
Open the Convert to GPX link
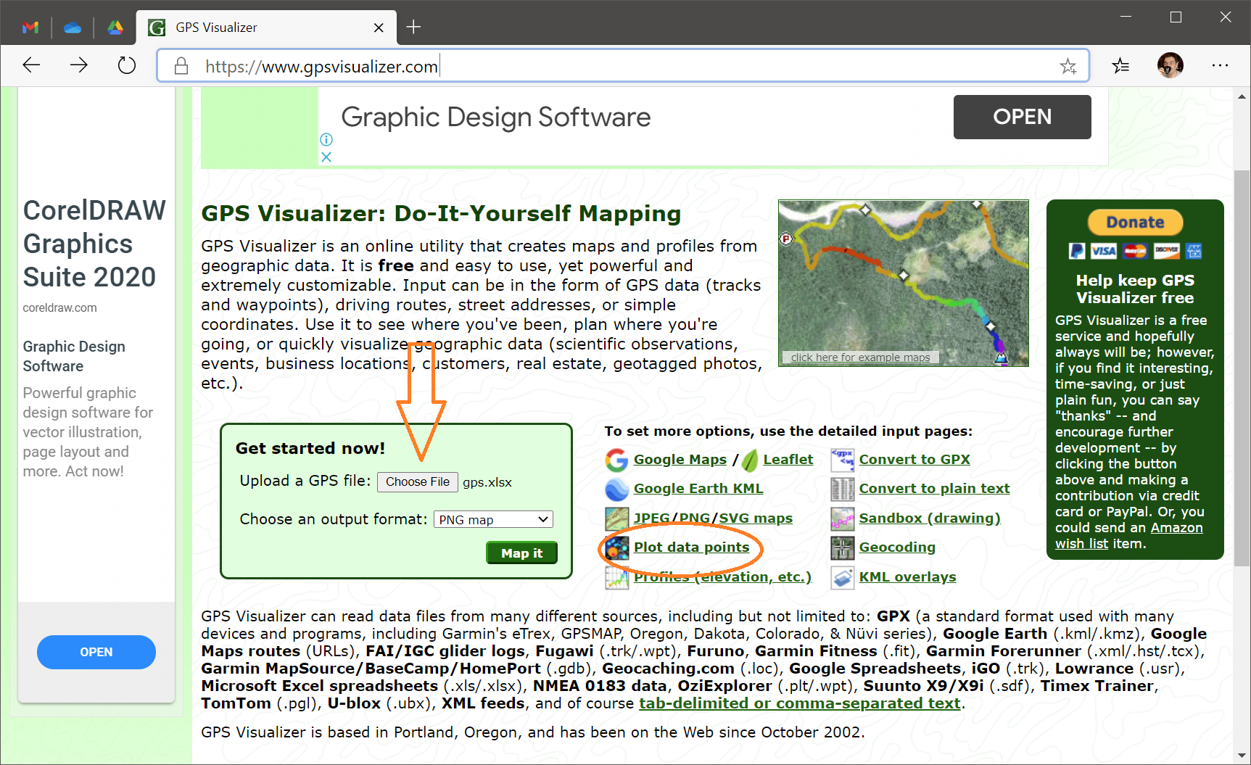tap(914, 460)
